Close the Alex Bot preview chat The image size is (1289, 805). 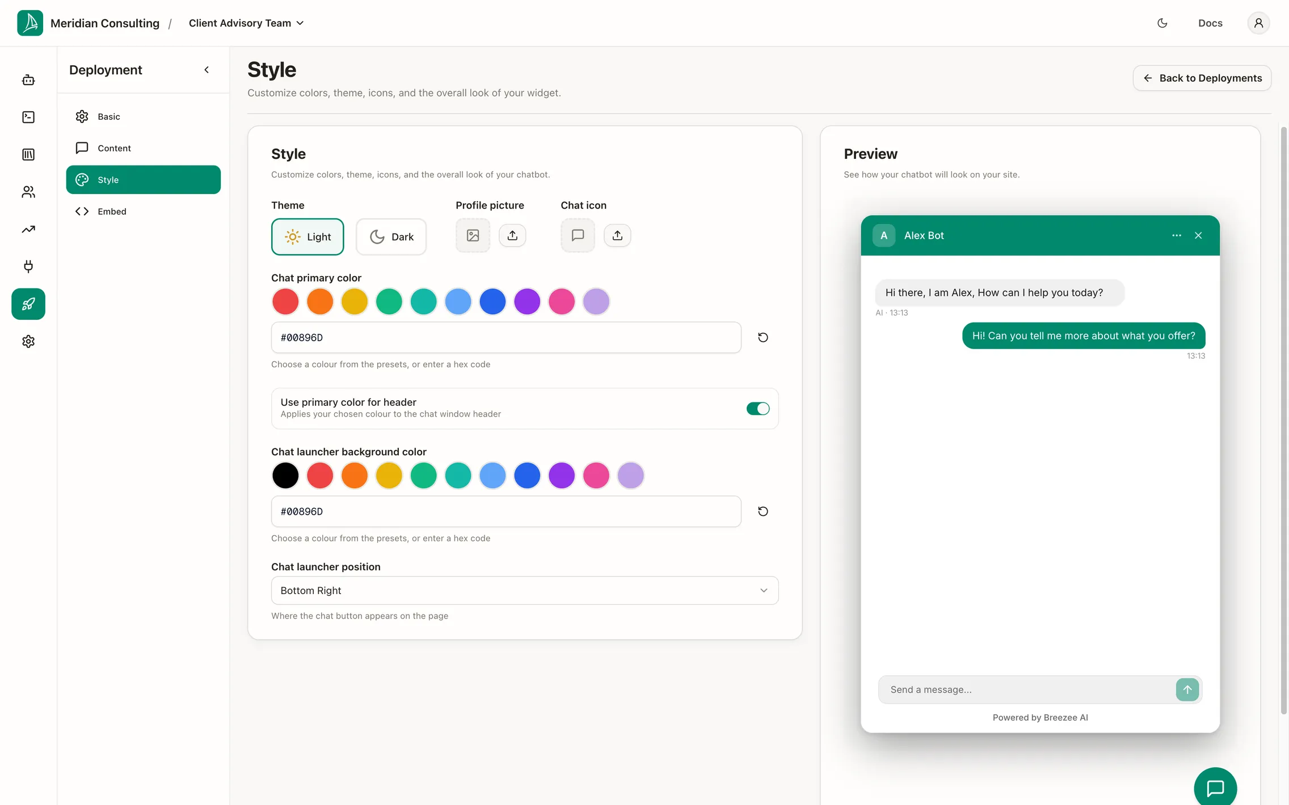click(x=1198, y=235)
